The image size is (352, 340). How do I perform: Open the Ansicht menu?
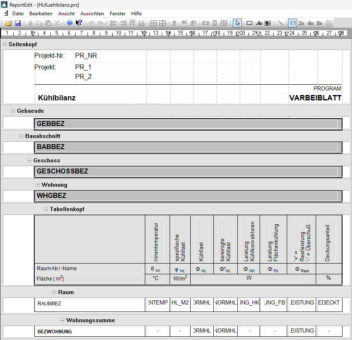tap(66, 14)
